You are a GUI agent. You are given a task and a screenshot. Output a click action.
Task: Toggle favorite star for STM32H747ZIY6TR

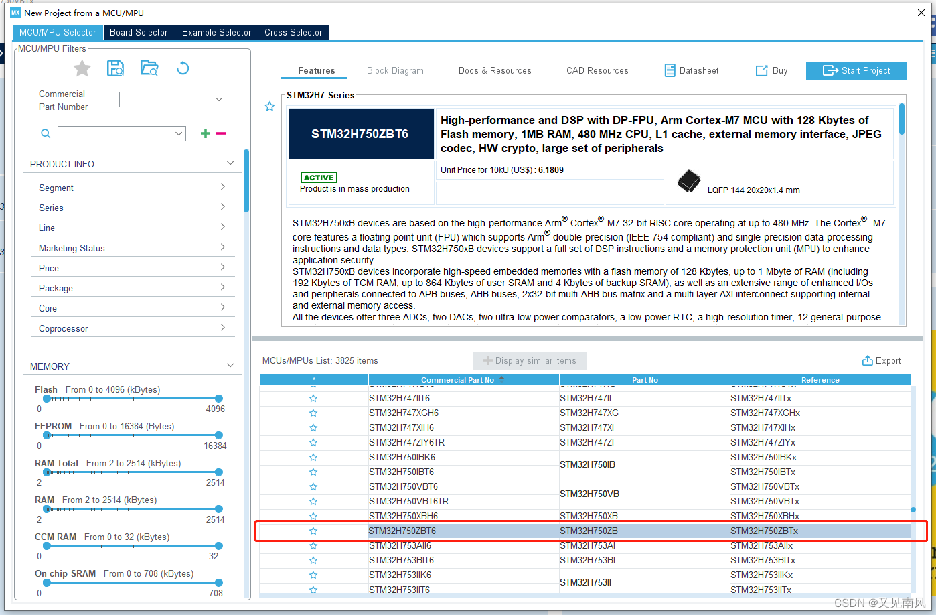point(313,443)
